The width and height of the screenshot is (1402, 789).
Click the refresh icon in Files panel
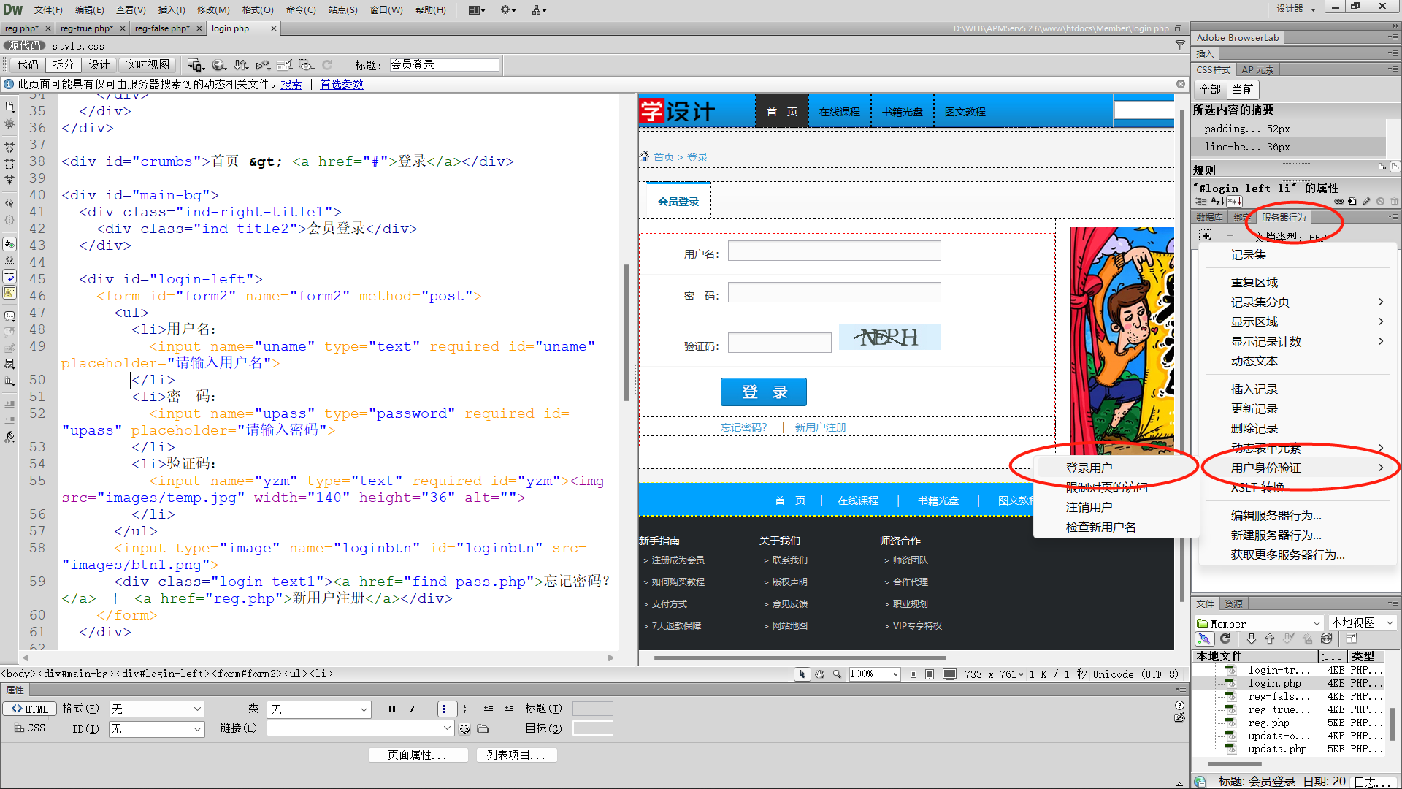(1225, 639)
